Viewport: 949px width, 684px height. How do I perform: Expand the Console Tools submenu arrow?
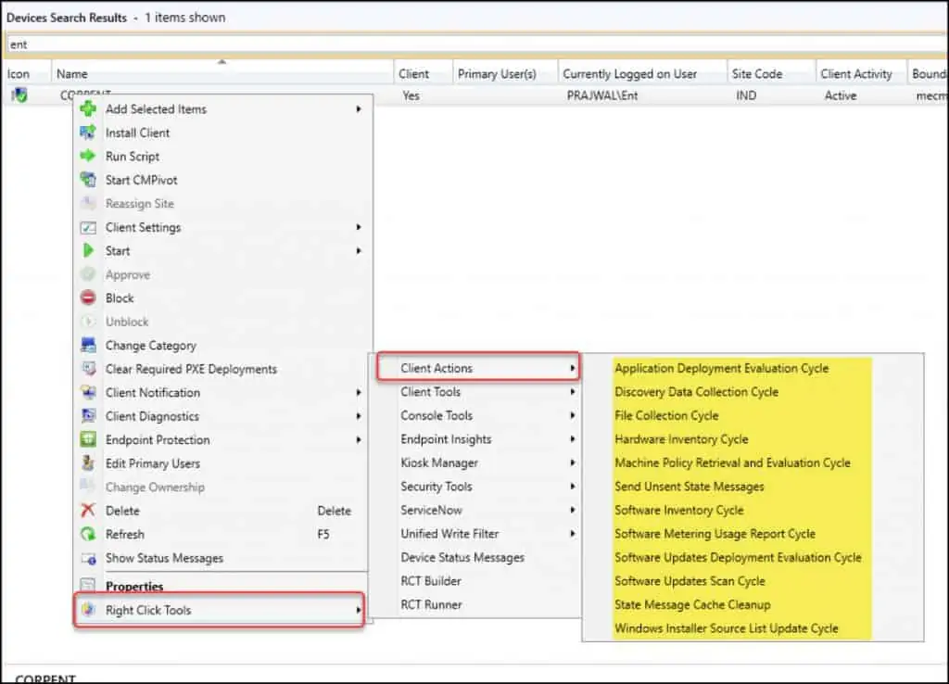pos(572,415)
